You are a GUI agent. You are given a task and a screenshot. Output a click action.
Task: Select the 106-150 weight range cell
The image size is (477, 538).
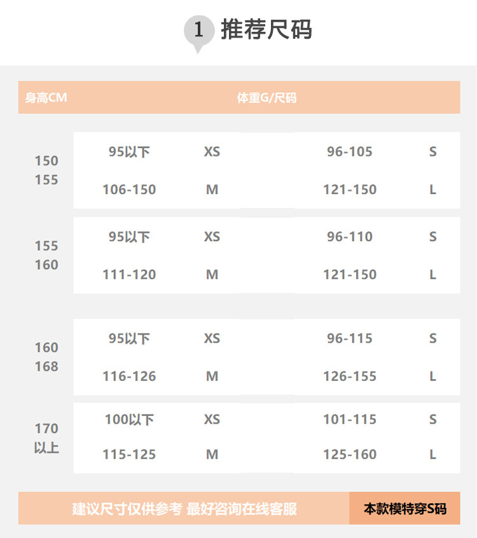coord(129,190)
